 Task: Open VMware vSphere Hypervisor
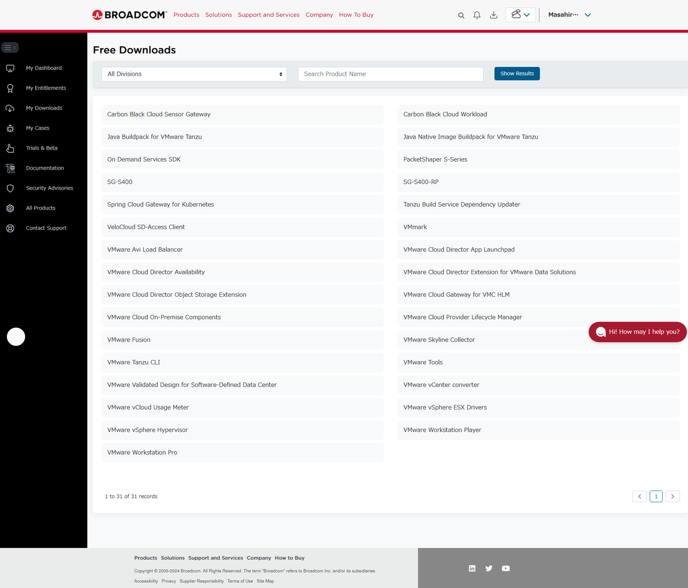click(x=243, y=430)
